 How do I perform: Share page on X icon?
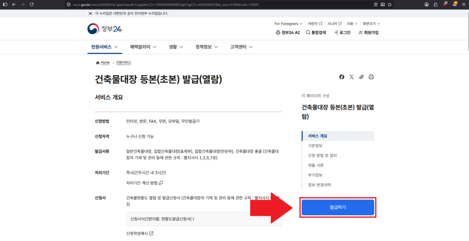(351, 77)
